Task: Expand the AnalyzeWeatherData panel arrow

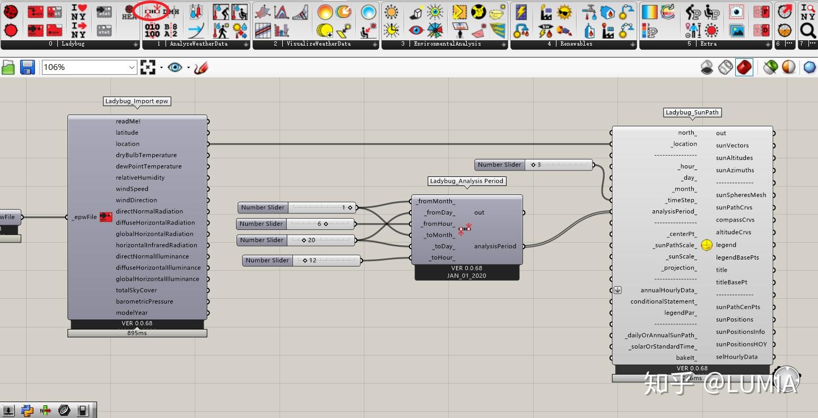Action: pos(246,45)
